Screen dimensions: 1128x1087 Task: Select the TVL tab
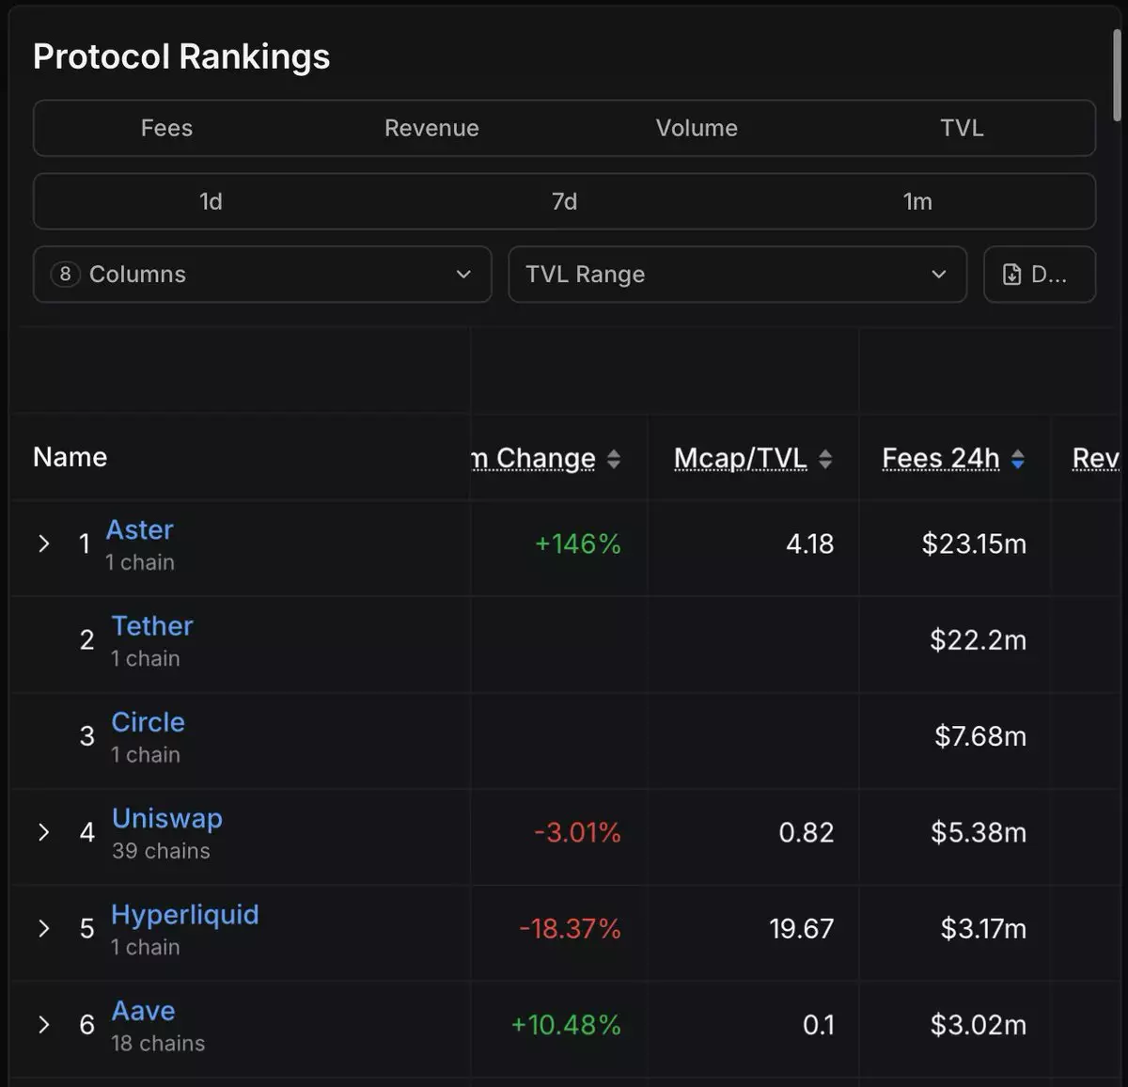[962, 128]
